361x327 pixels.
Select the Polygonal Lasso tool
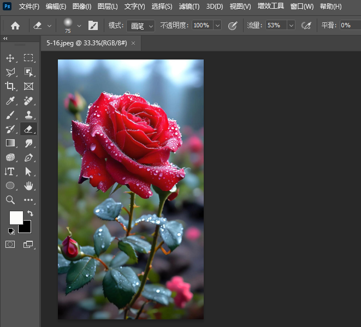point(10,72)
